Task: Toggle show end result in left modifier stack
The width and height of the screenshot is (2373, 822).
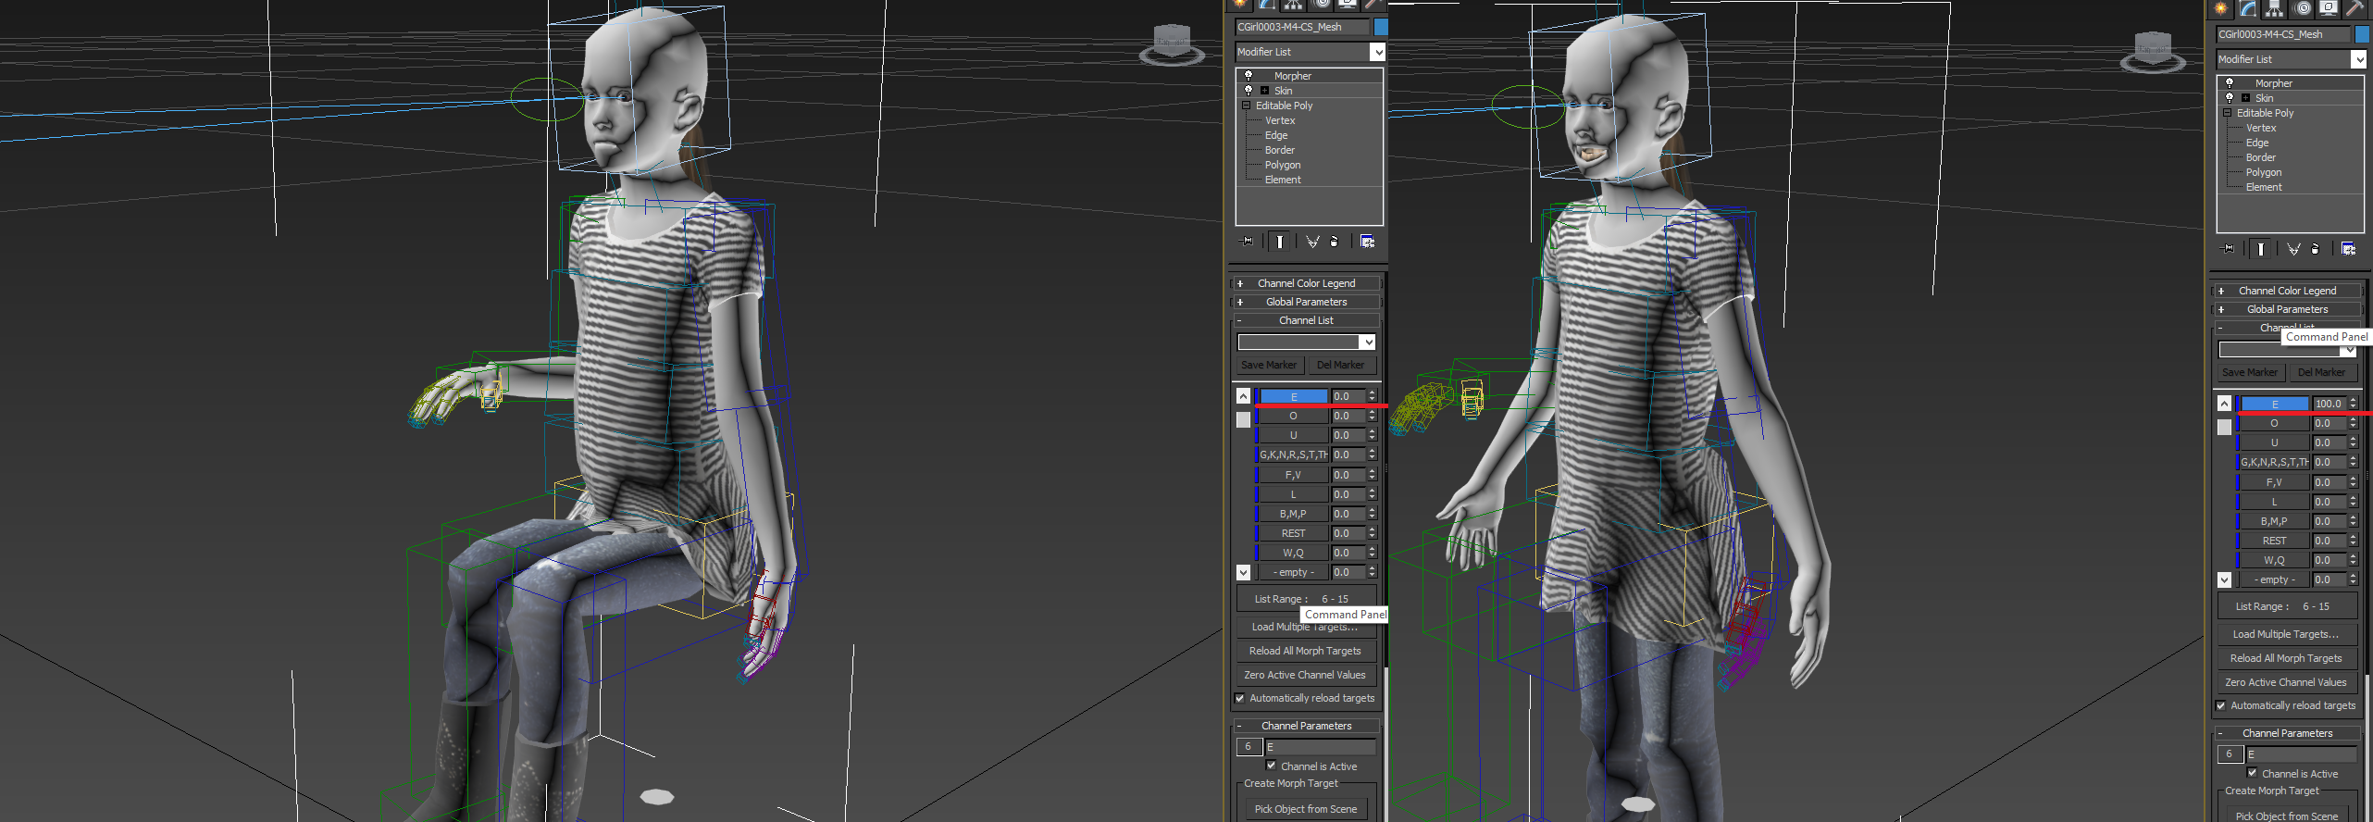Action: click(x=1279, y=242)
